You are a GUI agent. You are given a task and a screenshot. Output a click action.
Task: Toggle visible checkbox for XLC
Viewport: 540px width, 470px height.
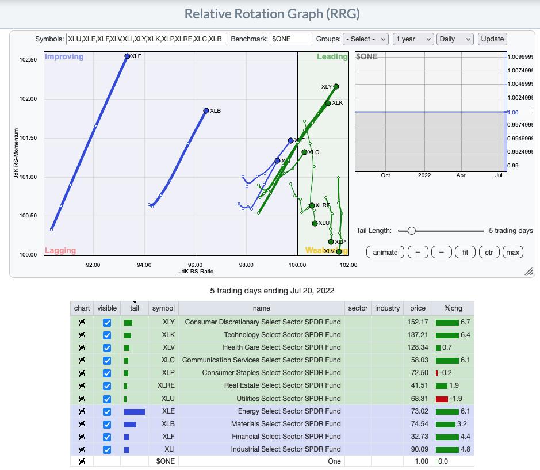[107, 361]
